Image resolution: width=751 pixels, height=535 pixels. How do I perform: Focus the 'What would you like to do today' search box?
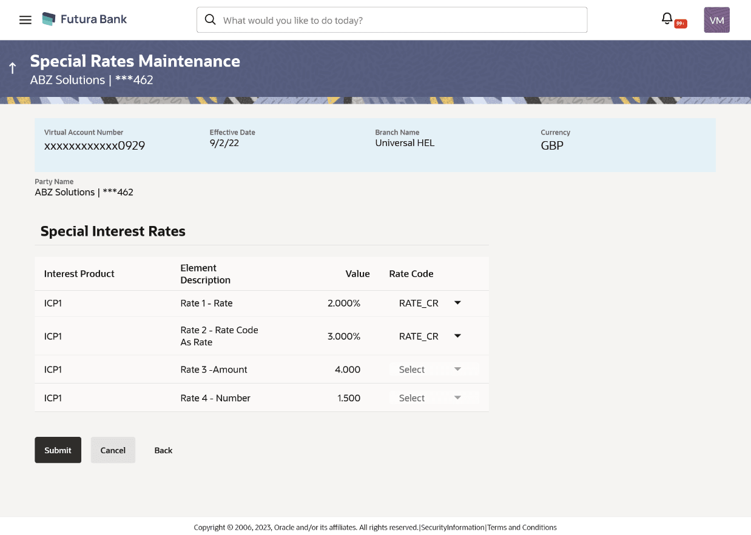pyautogui.click(x=400, y=20)
